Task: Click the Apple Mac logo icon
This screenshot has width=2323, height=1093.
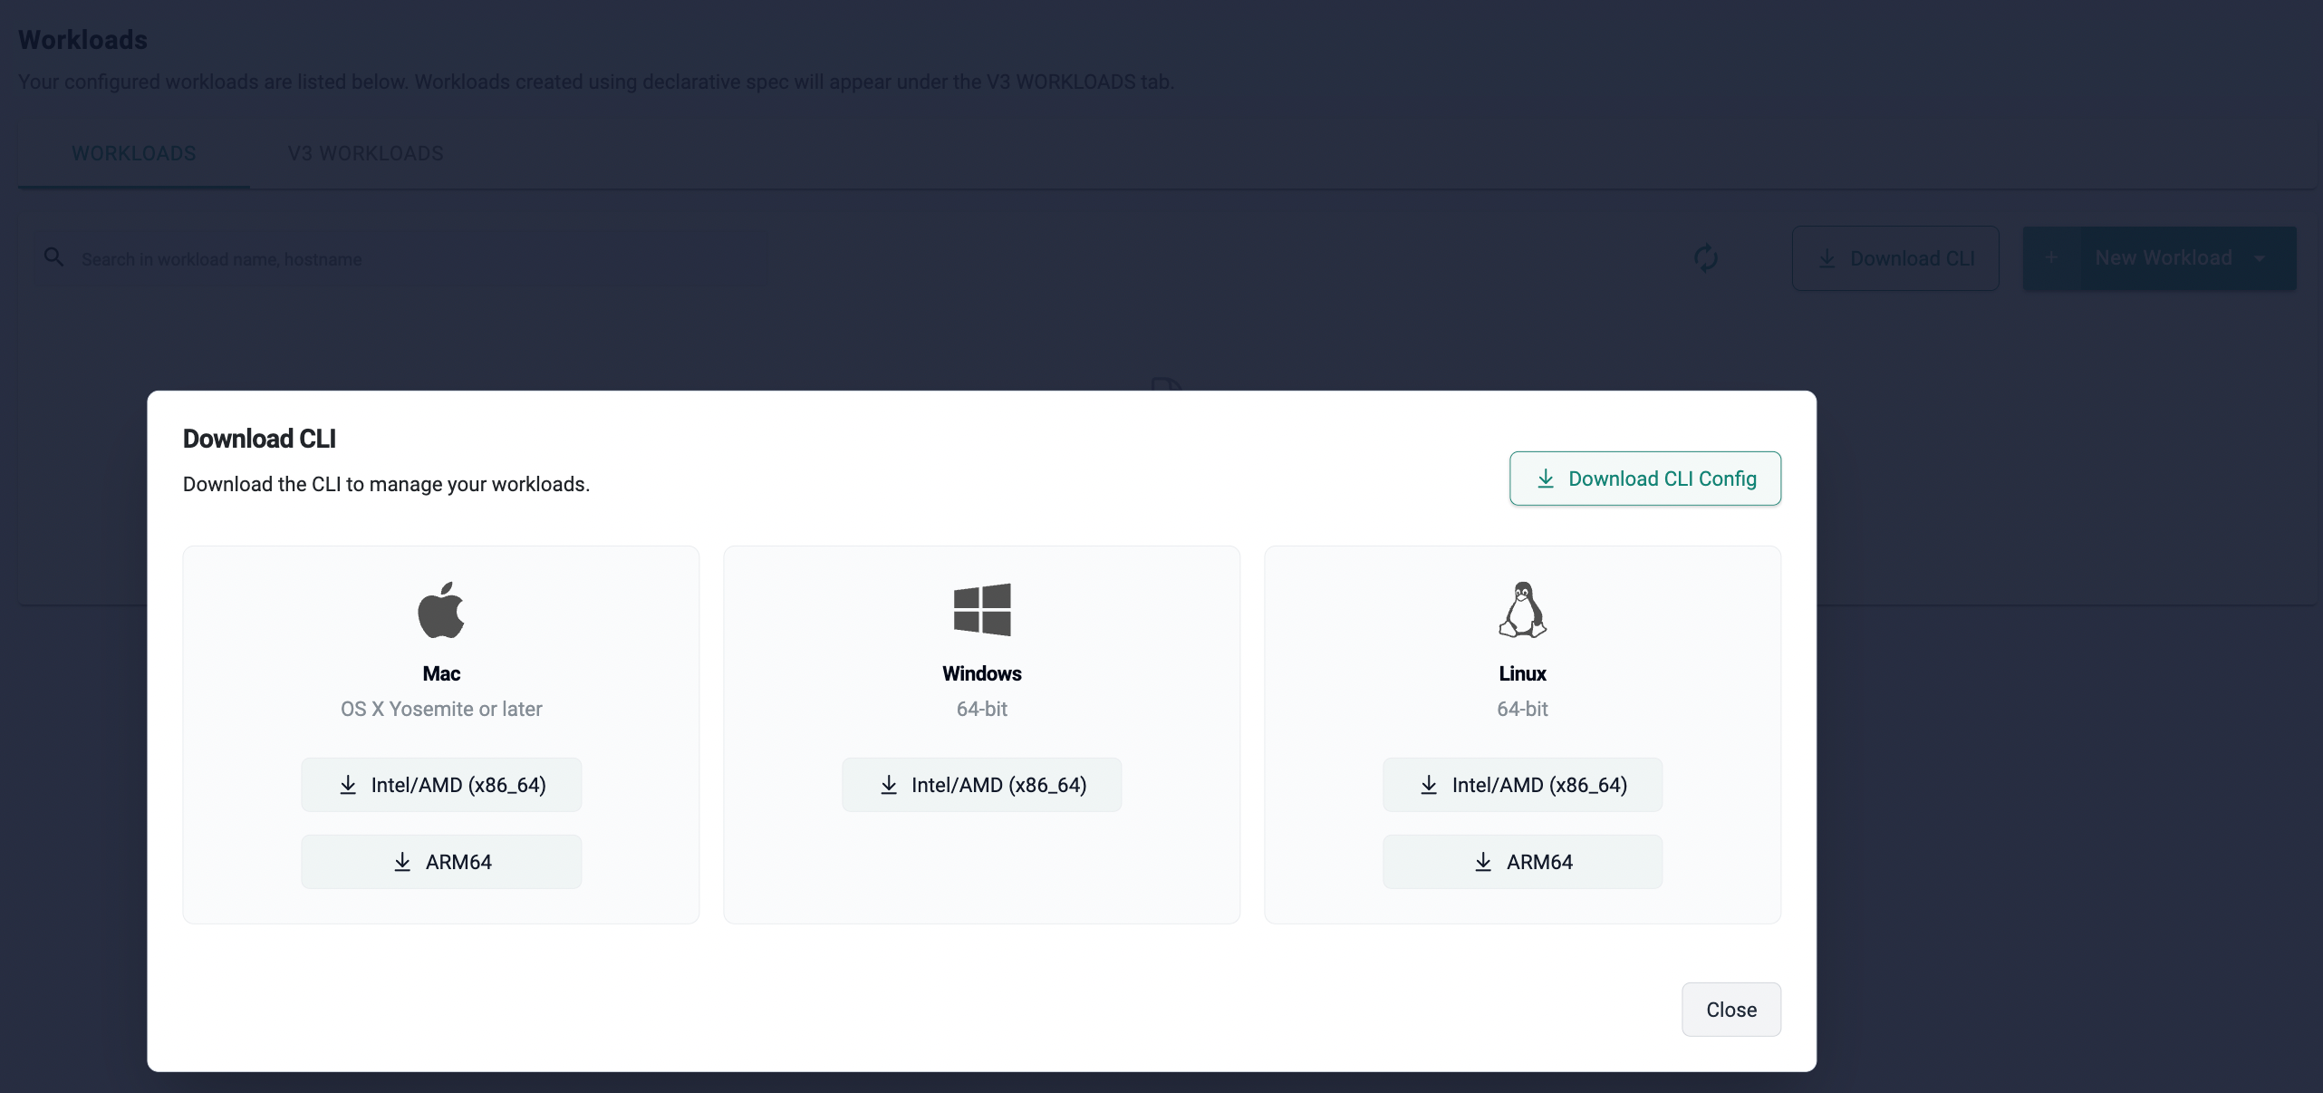Action: click(x=440, y=610)
